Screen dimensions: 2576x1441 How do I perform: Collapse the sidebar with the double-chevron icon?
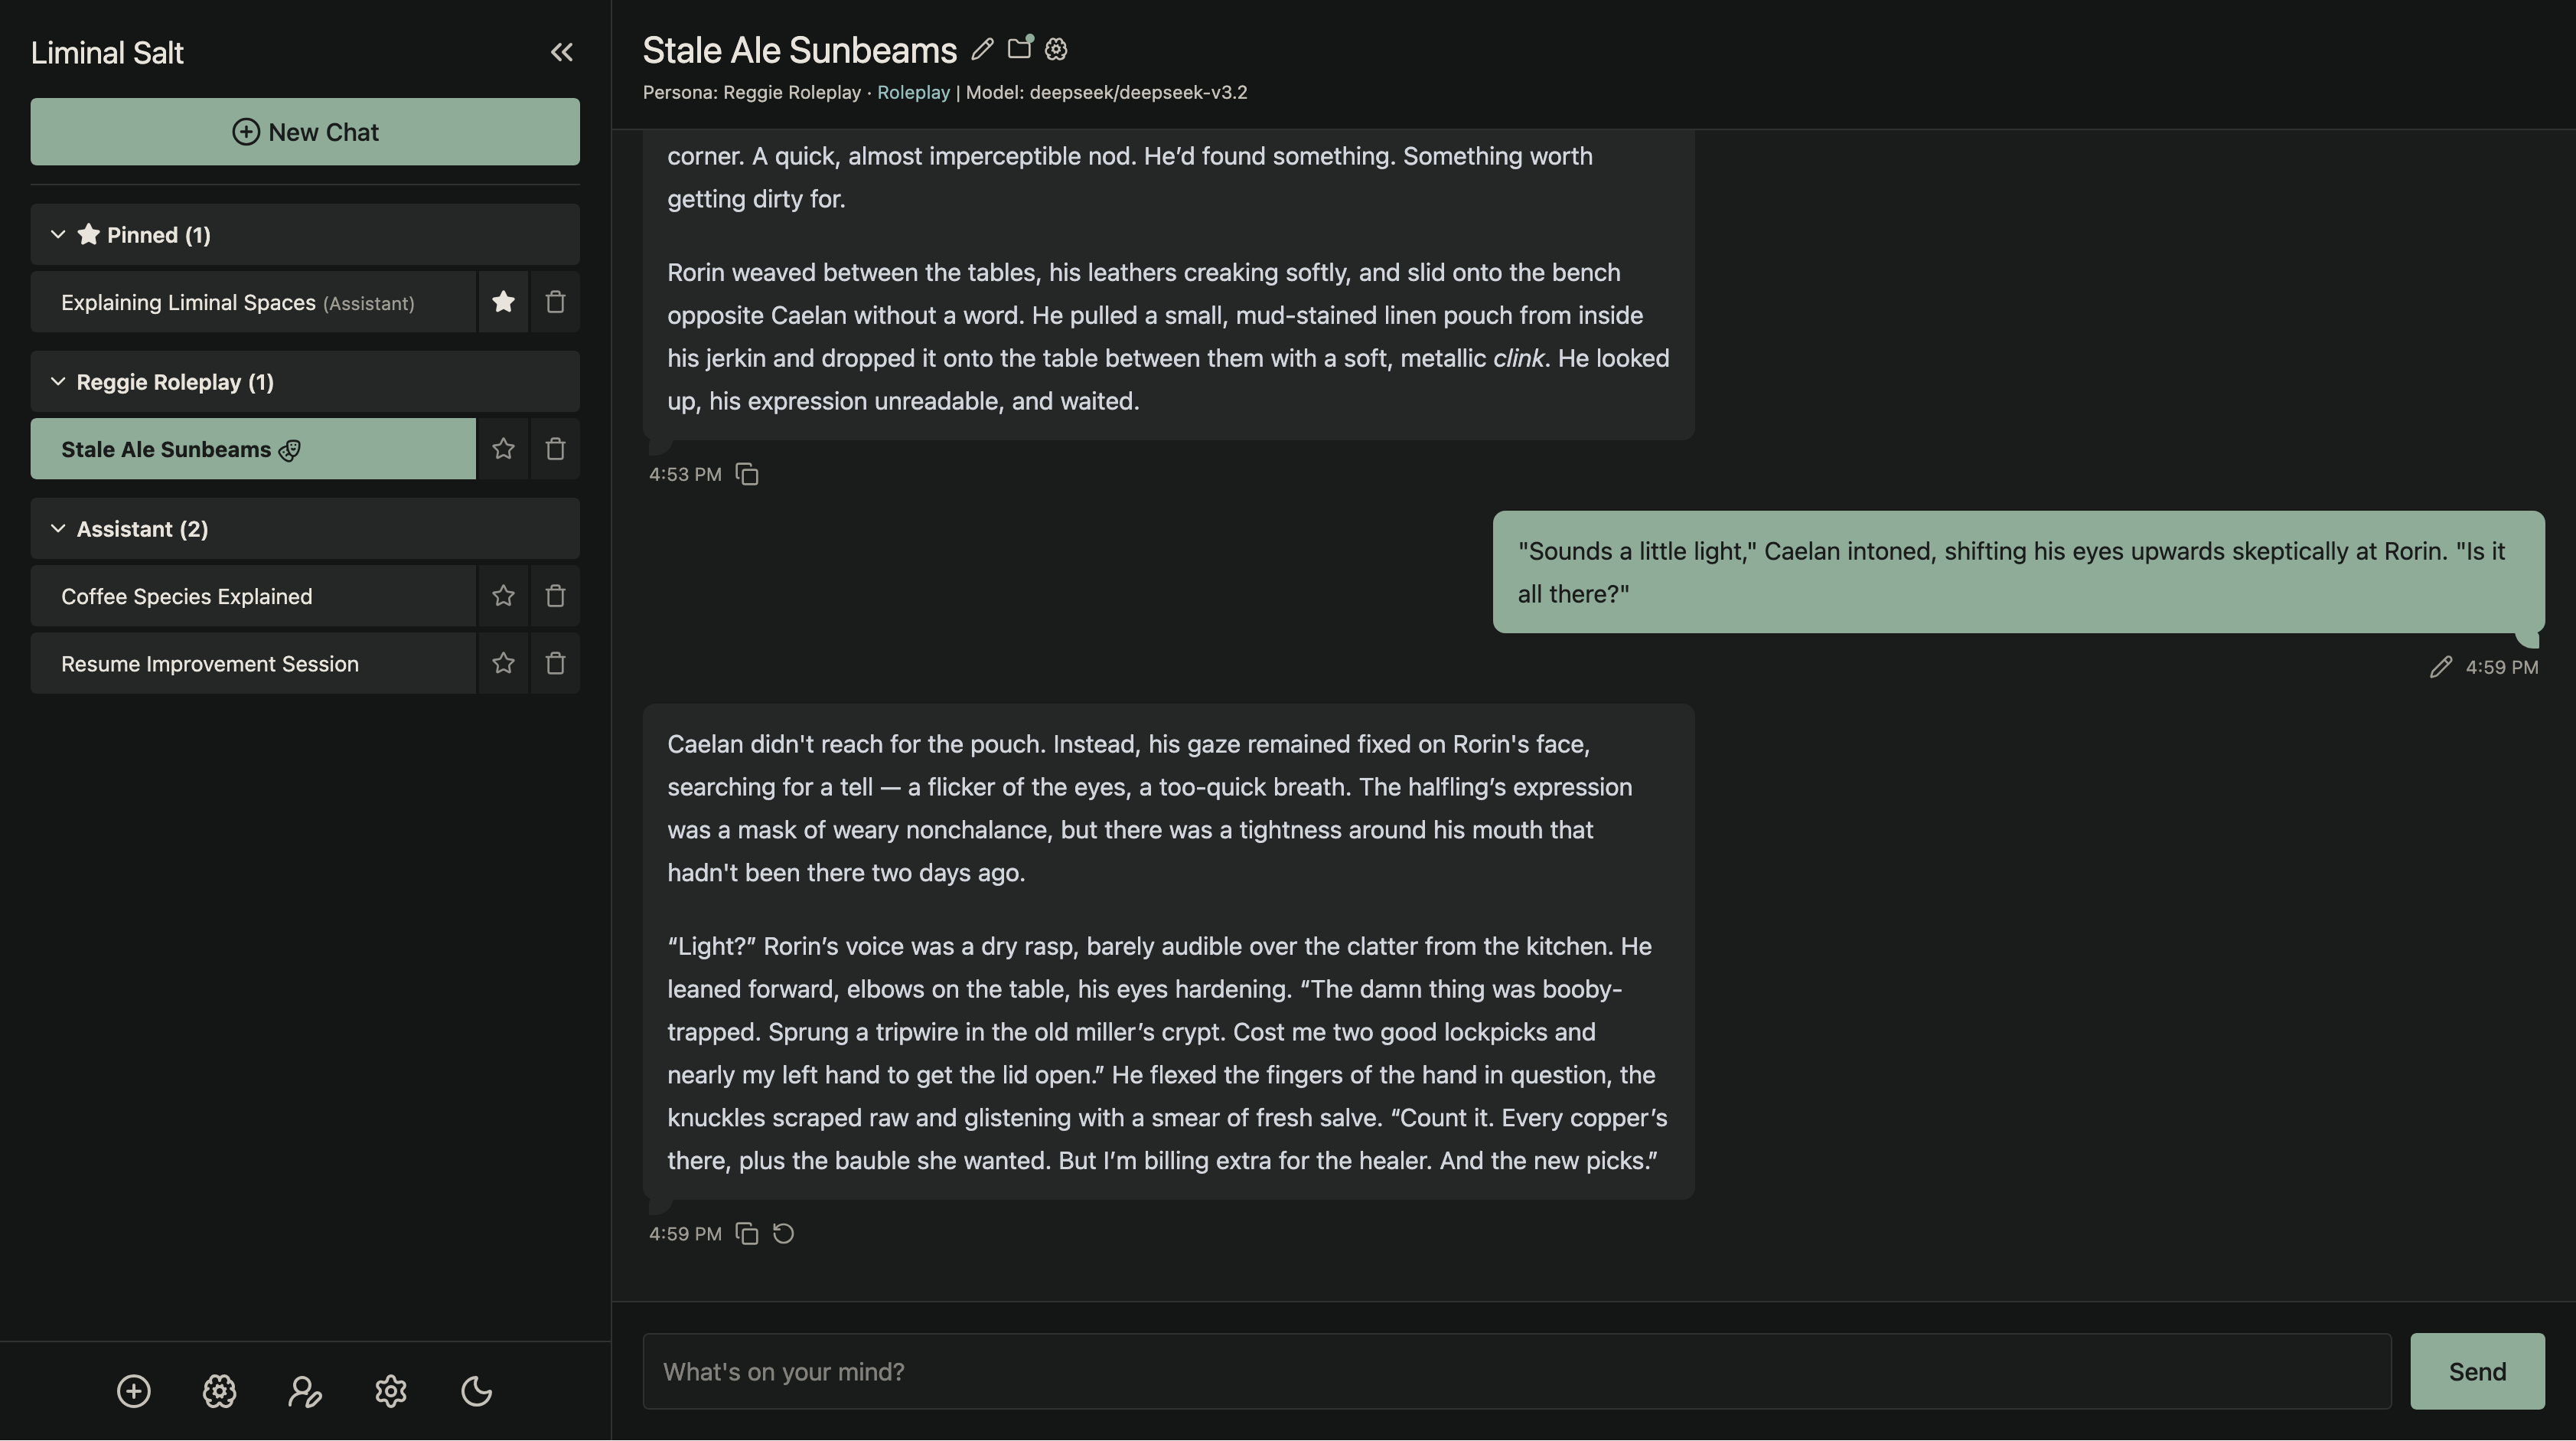[x=562, y=52]
